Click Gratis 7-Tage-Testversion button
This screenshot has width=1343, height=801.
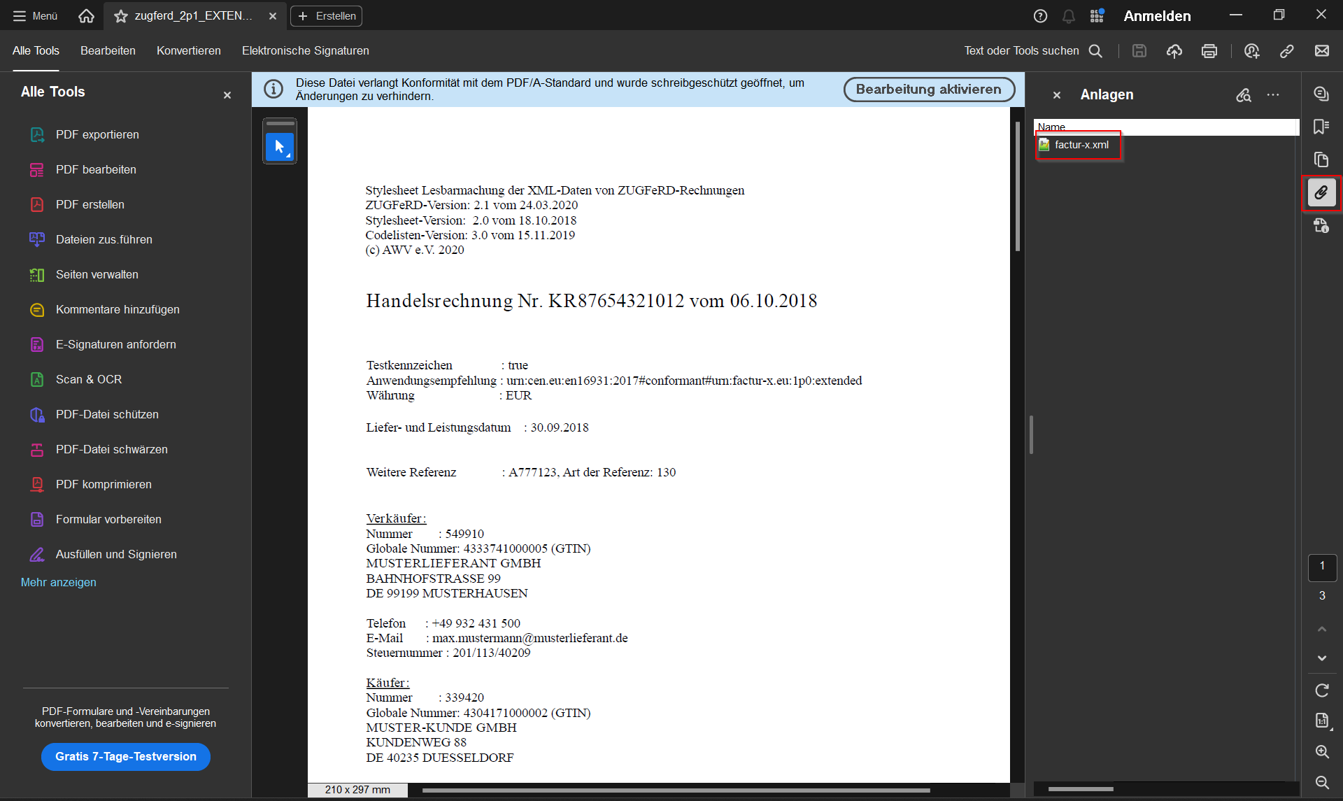tap(126, 756)
